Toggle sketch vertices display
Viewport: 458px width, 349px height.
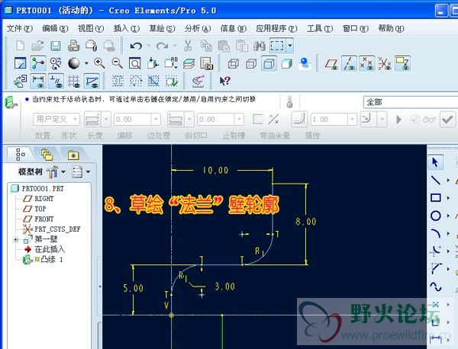(92, 81)
